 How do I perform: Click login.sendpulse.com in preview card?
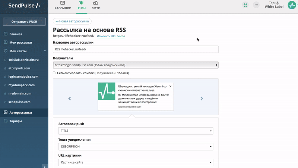click(130, 107)
